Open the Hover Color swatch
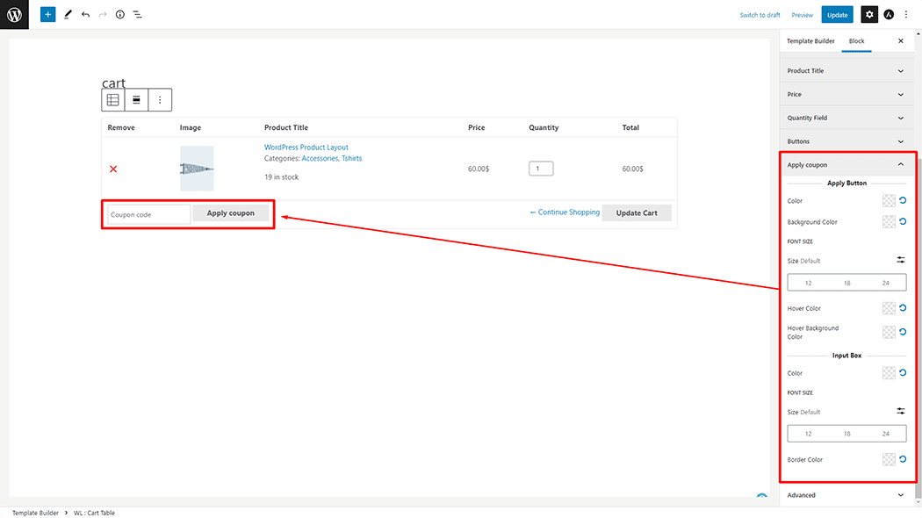The width and height of the screenshot is (922, 518). (889, 308)
